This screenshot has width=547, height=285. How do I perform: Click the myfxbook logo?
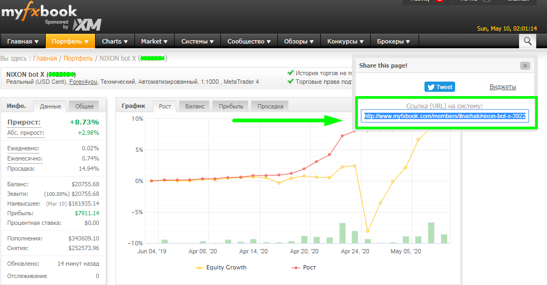tap(39, 11)
